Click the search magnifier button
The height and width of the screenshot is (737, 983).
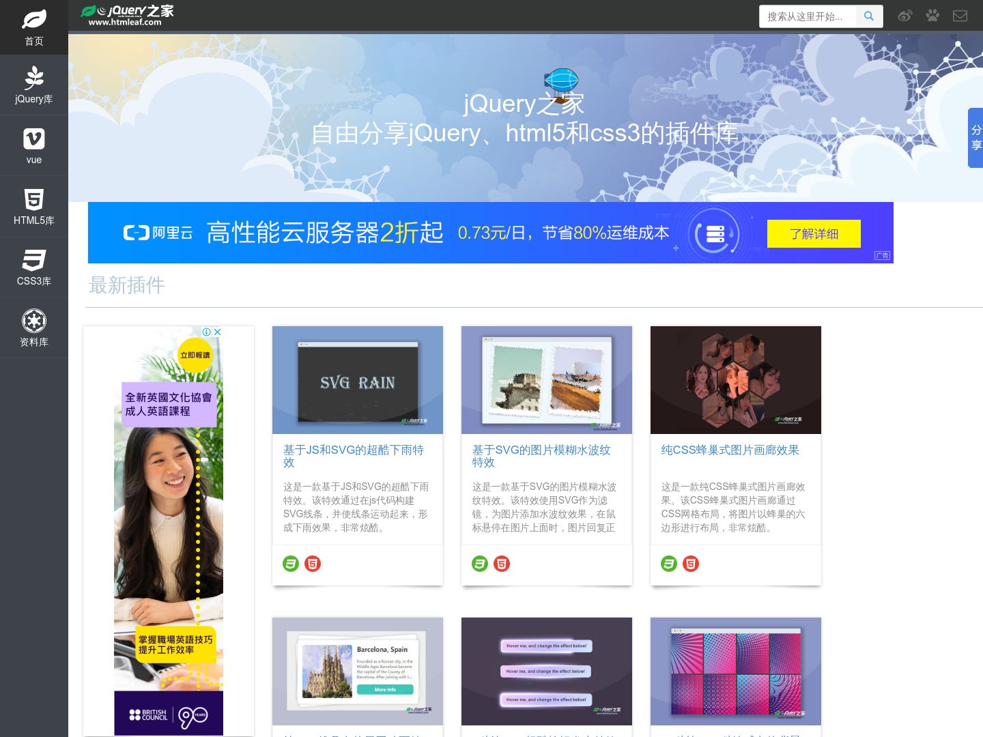[x=869, y=16]
